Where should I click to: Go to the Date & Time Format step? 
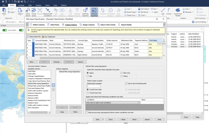(106, 25)
